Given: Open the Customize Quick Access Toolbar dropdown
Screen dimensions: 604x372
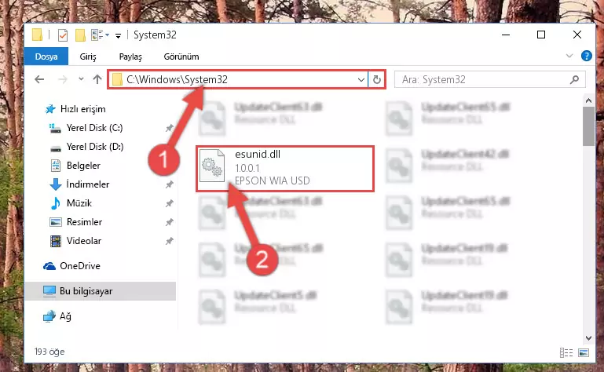Looking at the screenshot, I should [x=119, y=36].
